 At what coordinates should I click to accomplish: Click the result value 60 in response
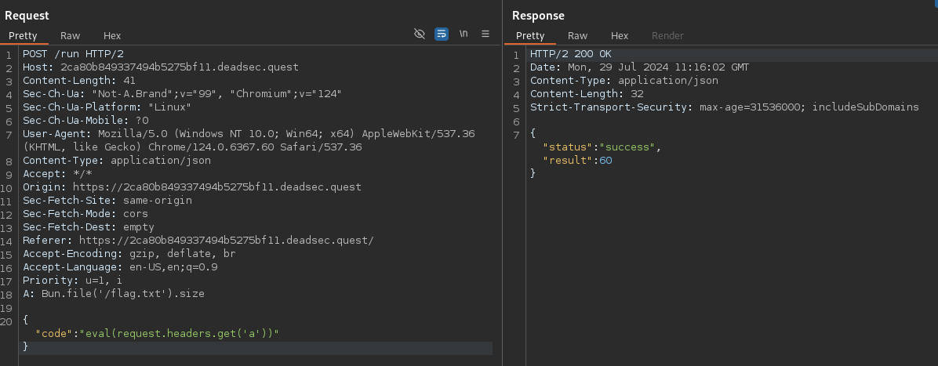click(x=605, y=161)
